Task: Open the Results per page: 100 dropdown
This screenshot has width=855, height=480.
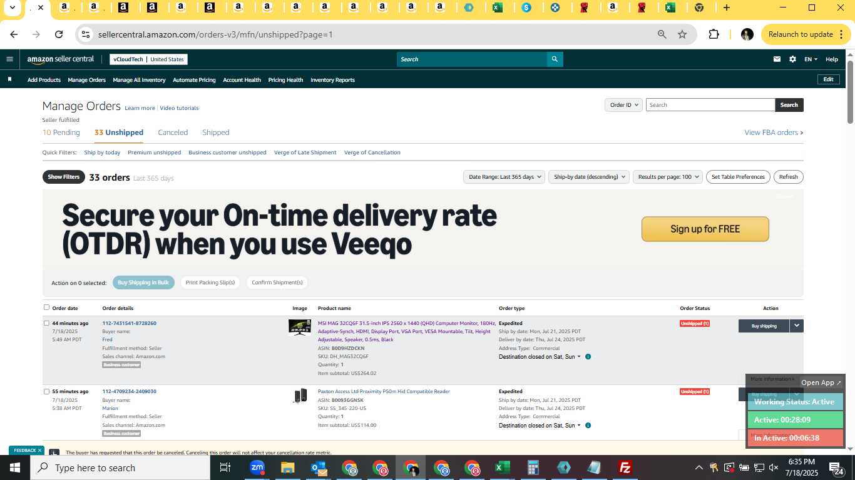Action: click(x=668, y=177)
